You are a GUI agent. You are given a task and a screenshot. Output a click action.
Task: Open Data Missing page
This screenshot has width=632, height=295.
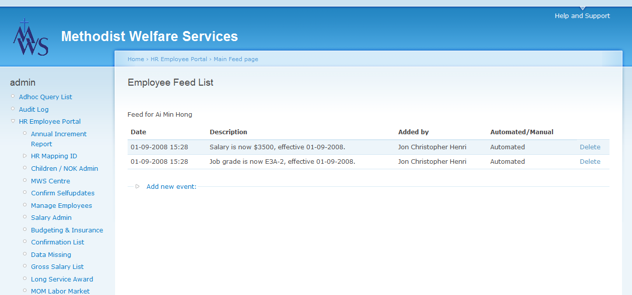pos(51,254)
